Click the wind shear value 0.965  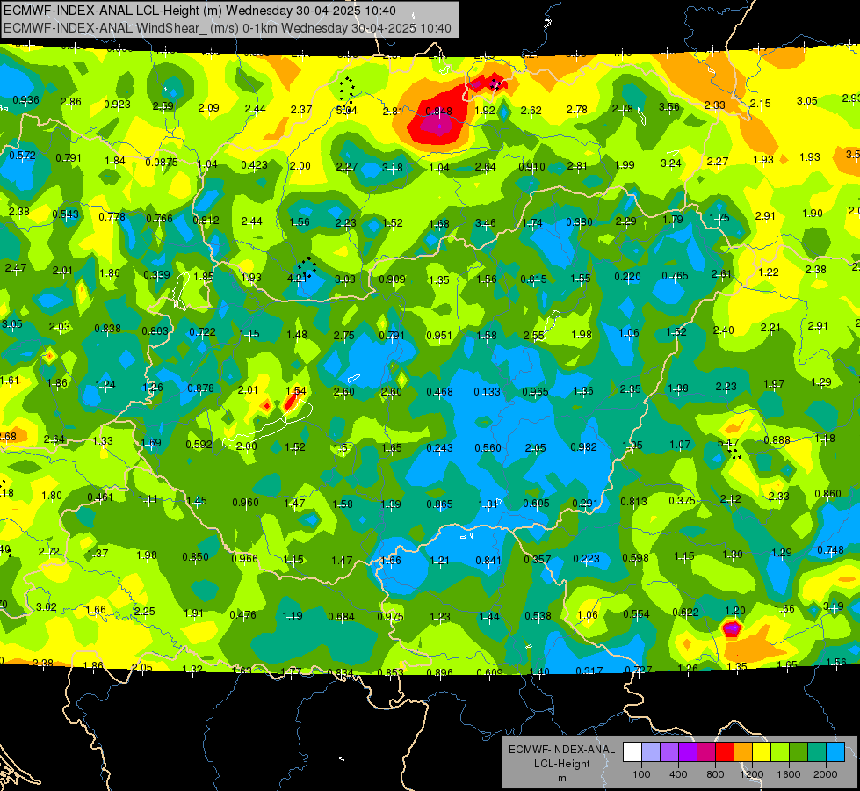pyautogui.click(x=535, y=391)
